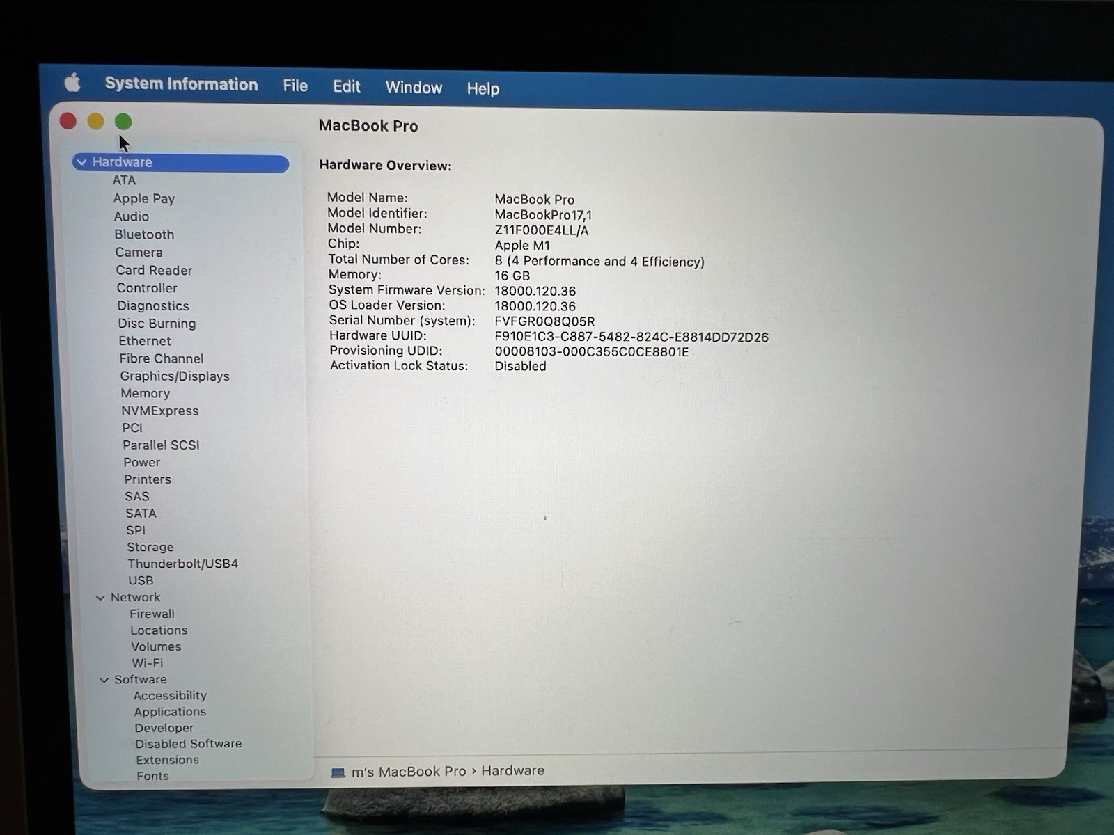Select Fibre Channel in the sidebar

[x=162, y=358]
